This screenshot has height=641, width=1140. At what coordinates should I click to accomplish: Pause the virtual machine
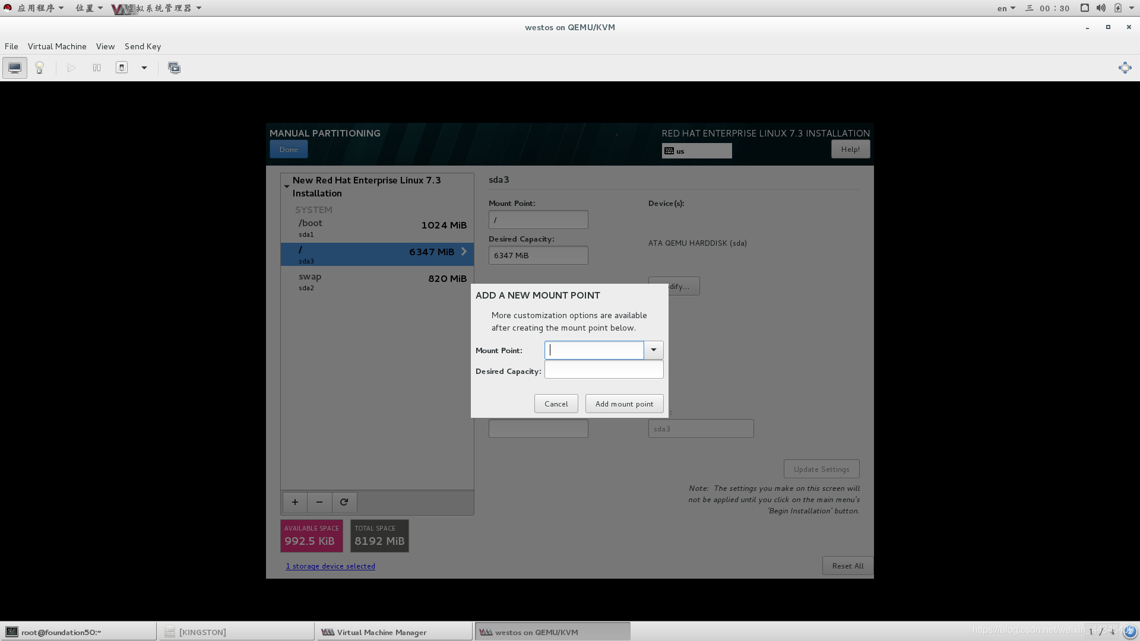97,68
